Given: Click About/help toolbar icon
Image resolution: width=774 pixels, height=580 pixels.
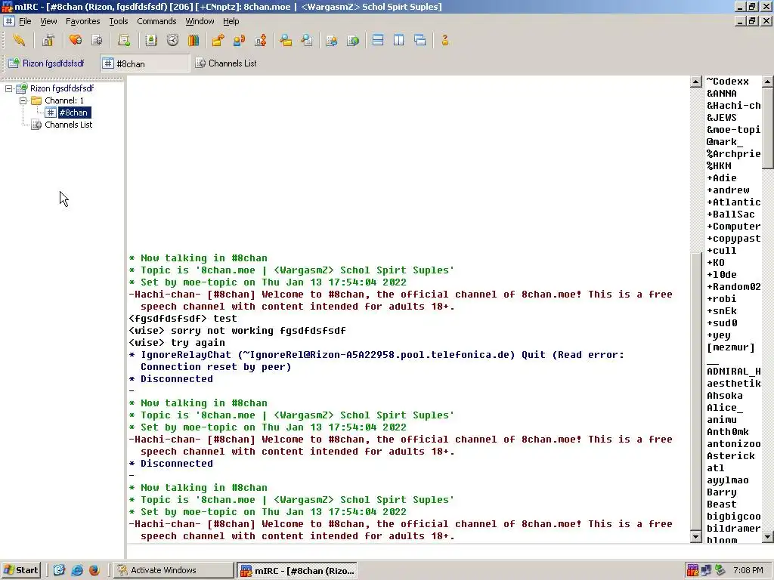Looking at the screenshot, I should 444,41.
